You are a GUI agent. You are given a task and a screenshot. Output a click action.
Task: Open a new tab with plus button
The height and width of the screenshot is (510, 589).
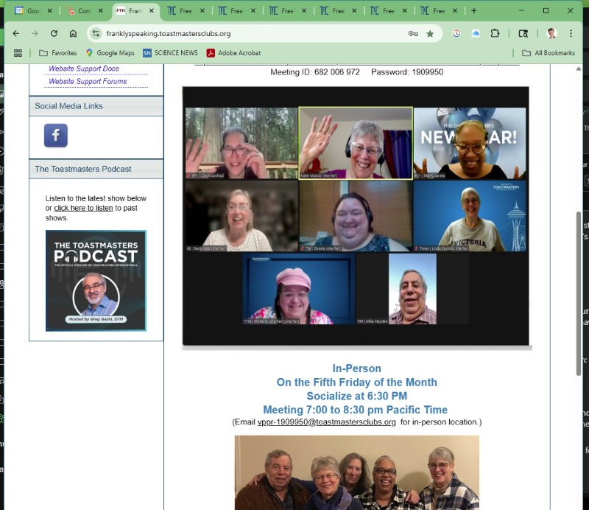(x=474, y=11)
